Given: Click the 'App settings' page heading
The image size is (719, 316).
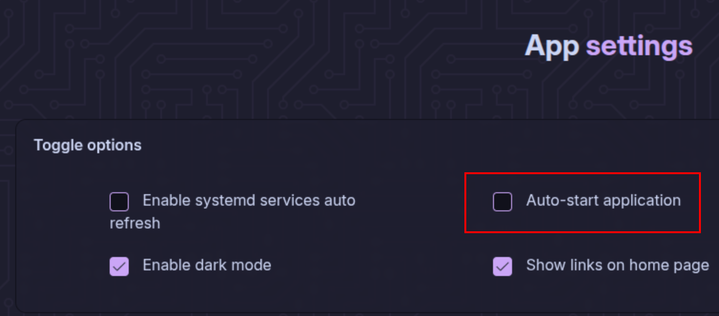Looking at the screenshot, I should click(x=608, y=46).
